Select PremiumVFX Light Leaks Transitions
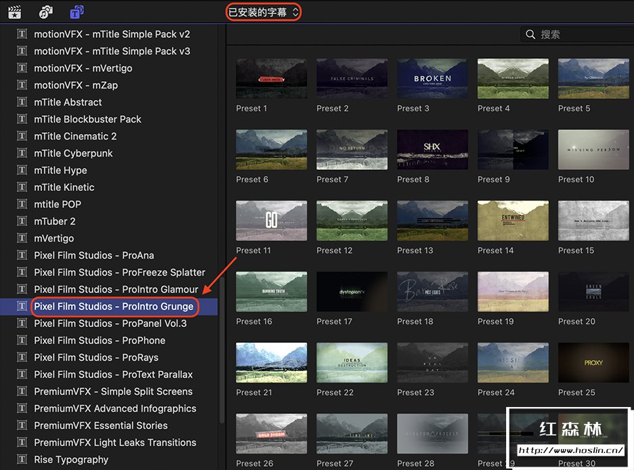Viewport: 634px width, 470px height. click(115, 442)
